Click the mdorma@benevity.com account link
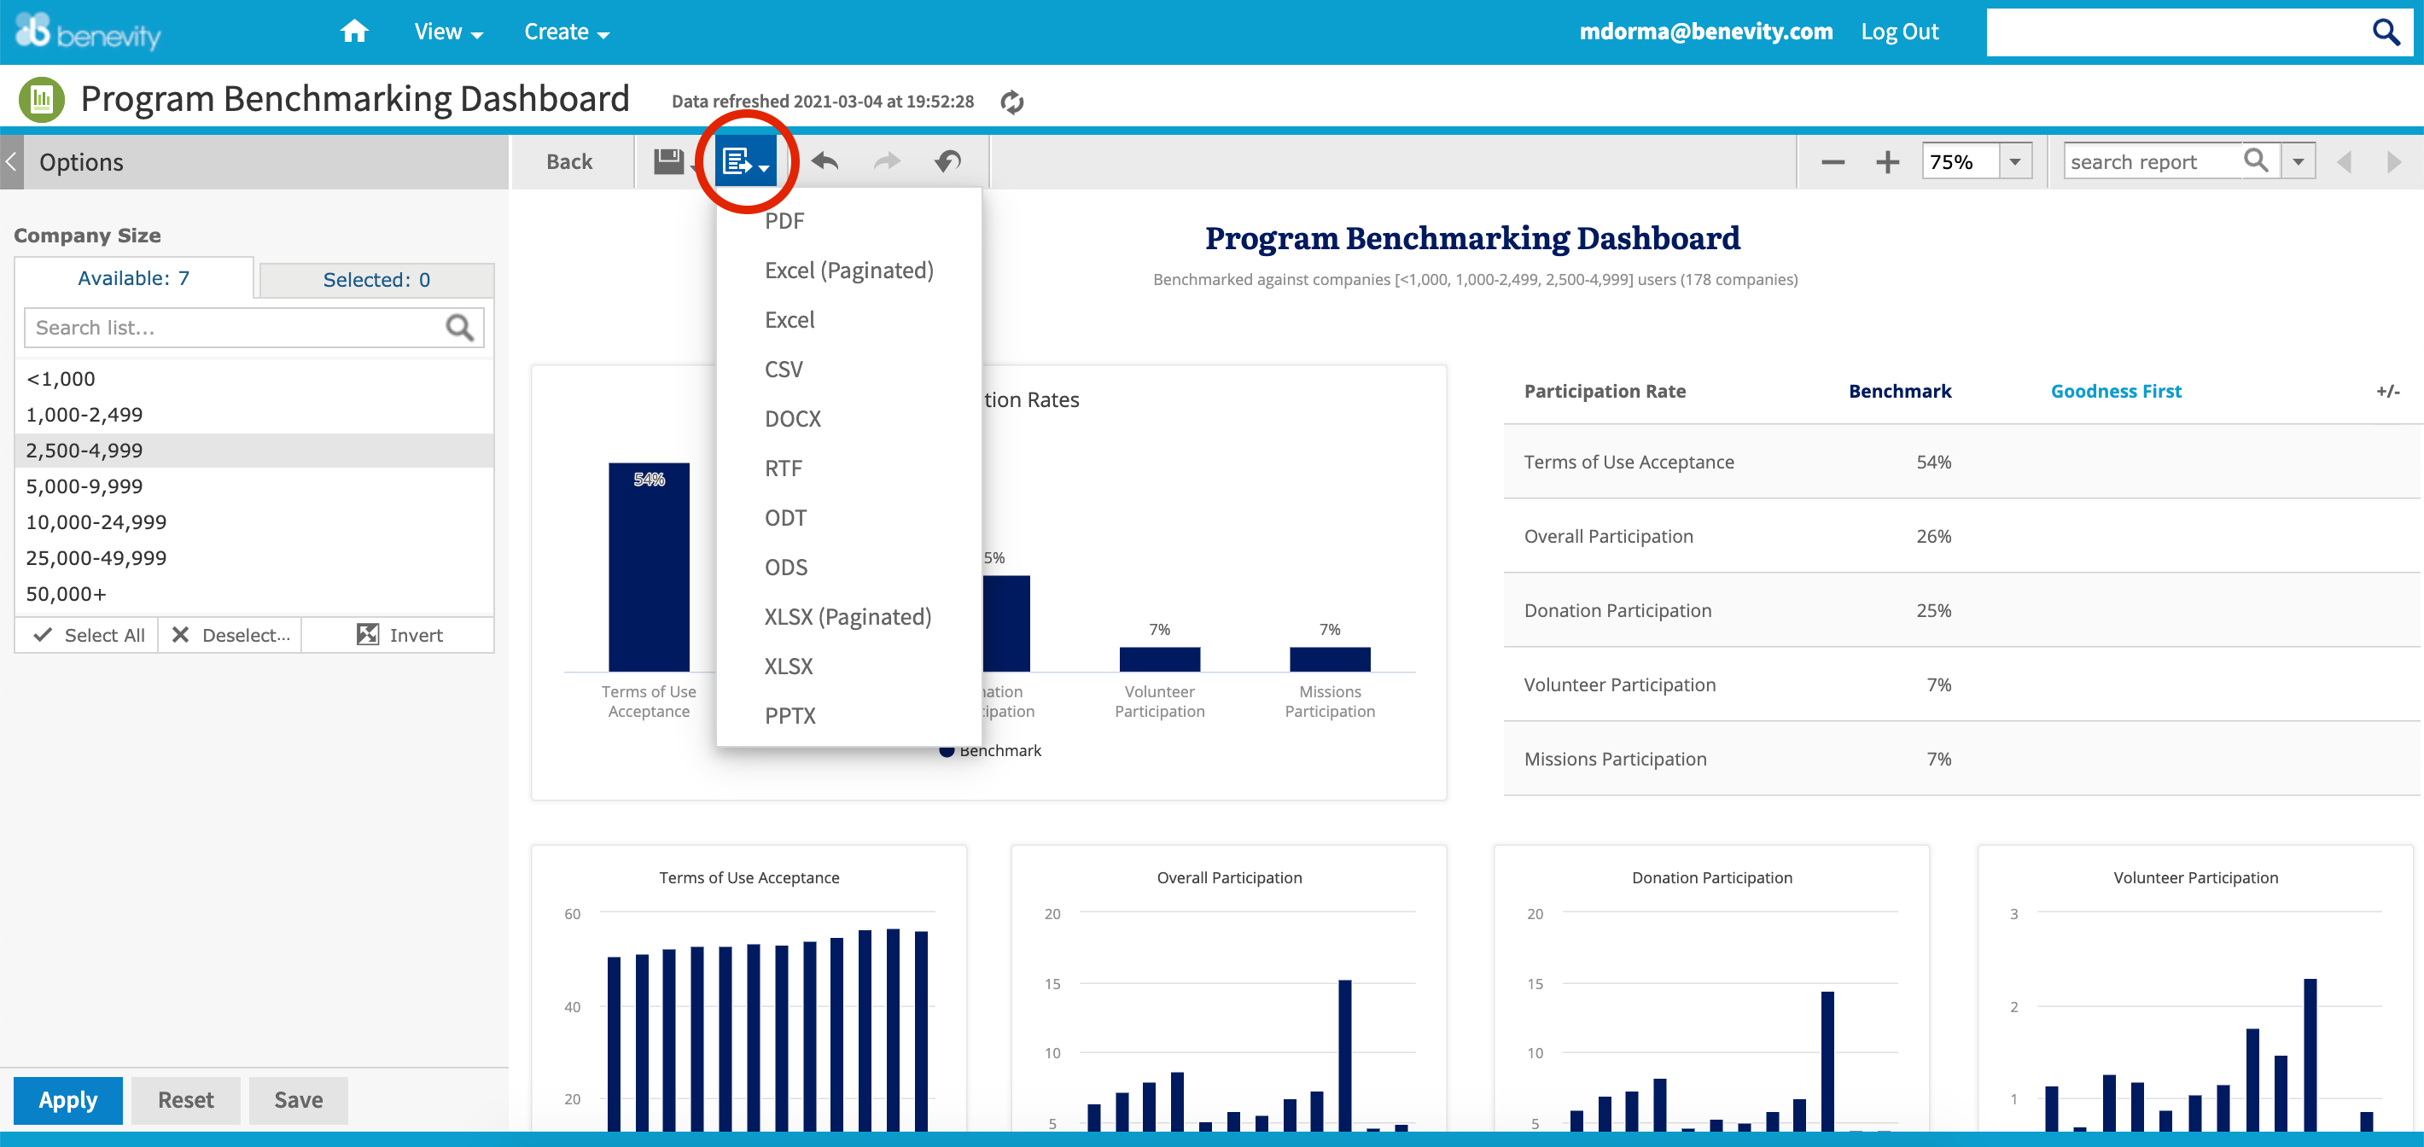This screenshot has height=1147, width=2424. pos(1705,32)
